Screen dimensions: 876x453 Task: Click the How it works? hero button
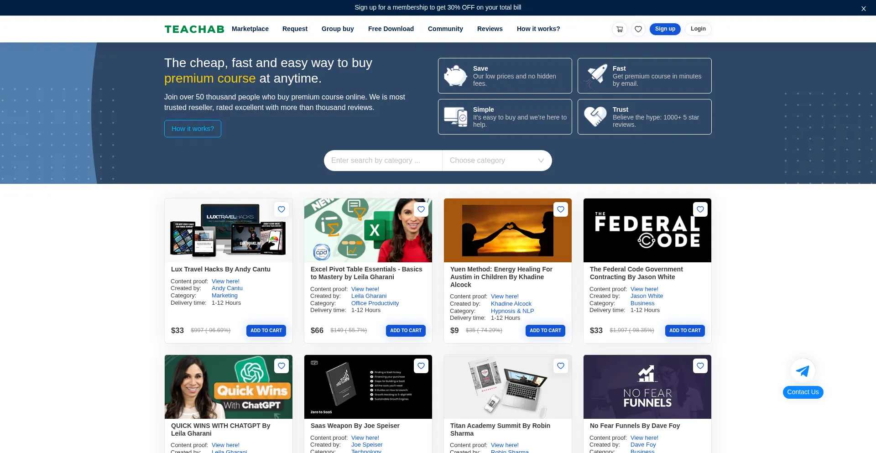pos(193,129)
